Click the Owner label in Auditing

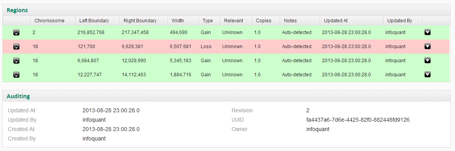click(x=240, y=129)
